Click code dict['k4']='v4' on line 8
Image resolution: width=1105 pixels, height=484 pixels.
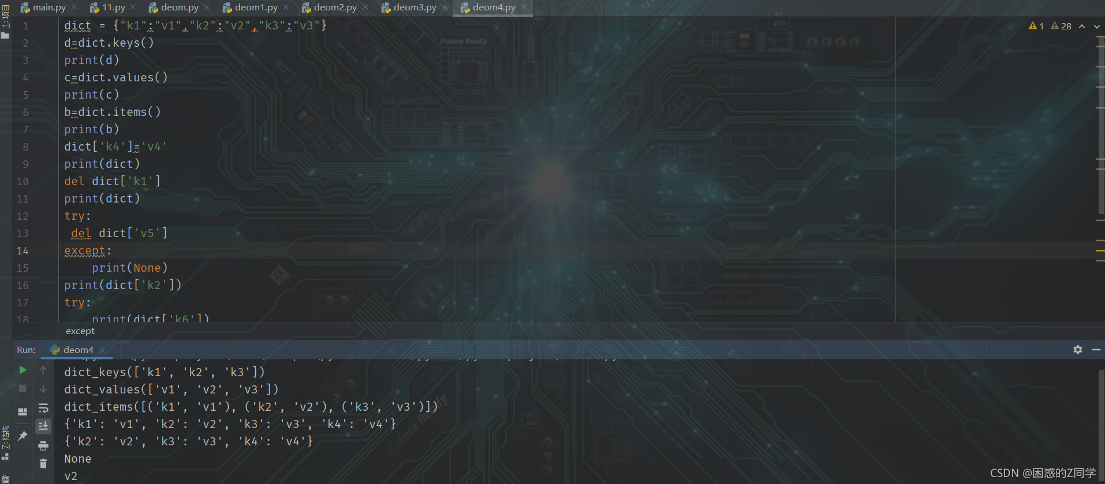pos(115,147)
